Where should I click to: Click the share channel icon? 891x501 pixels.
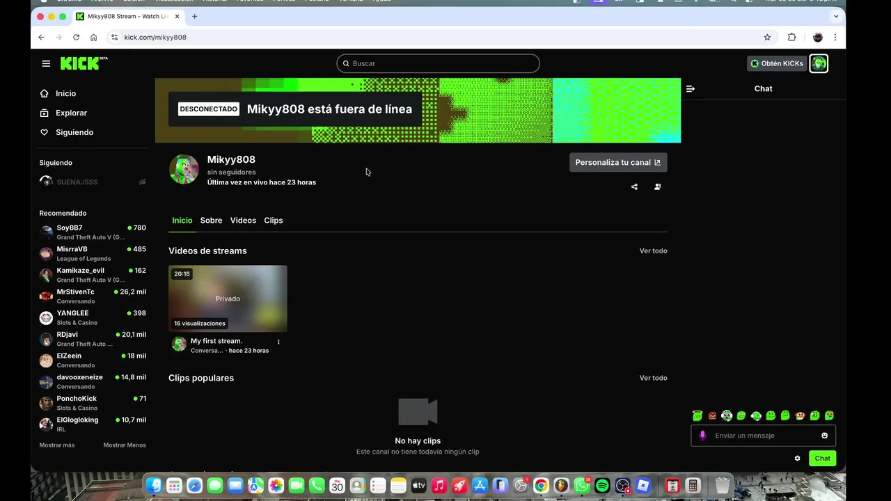tap(634, 186)
